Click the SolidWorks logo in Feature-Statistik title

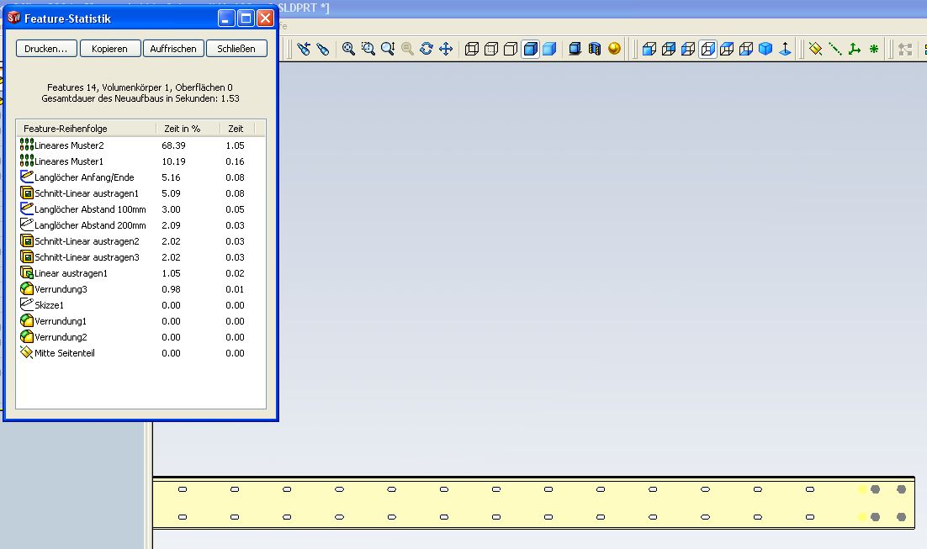coord(13,18)
